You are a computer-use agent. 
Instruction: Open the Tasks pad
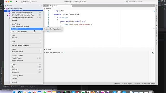(x=137, y=84)
